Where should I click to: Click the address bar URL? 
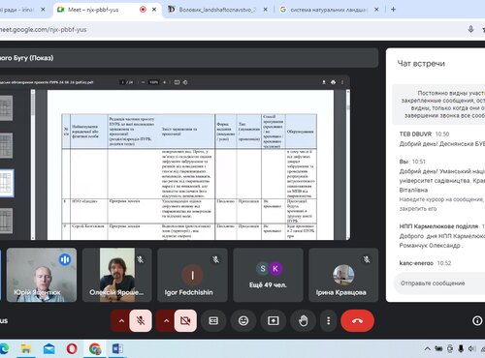point(44,30)
